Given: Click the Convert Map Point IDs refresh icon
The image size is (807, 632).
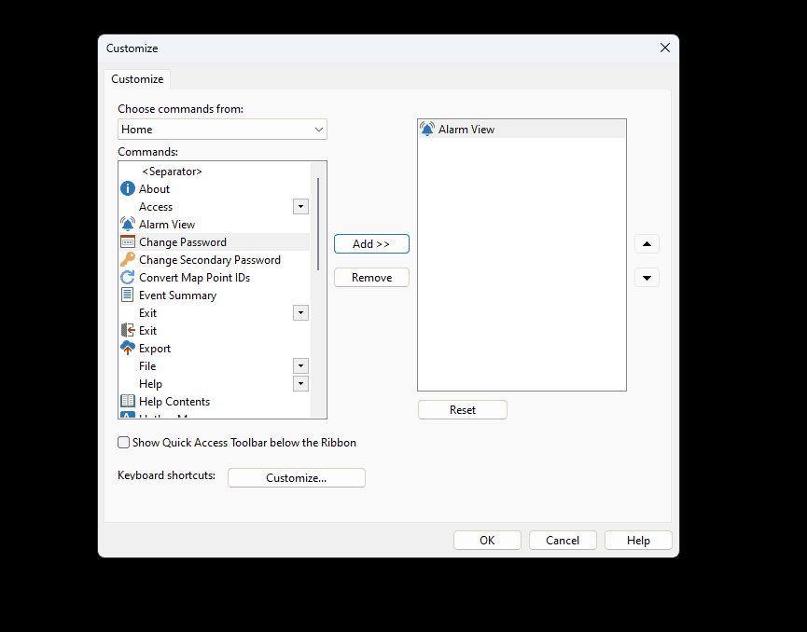Looking at the screenshot, I should 128,277.
